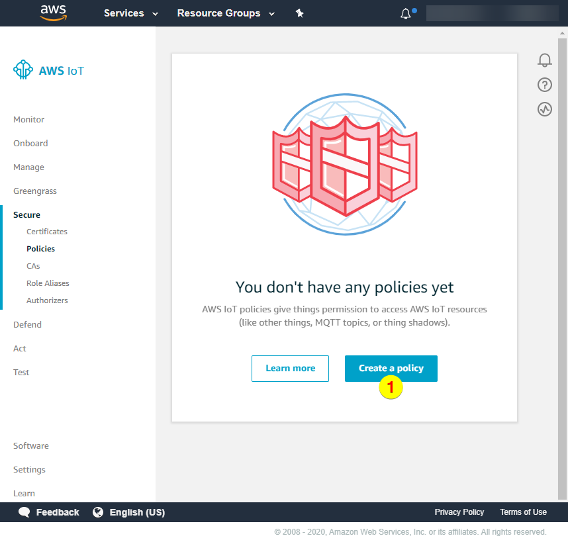Open notifications via bell icon in top bar
The width and height of the screenshot is (568, 542).
pos(404,13)
